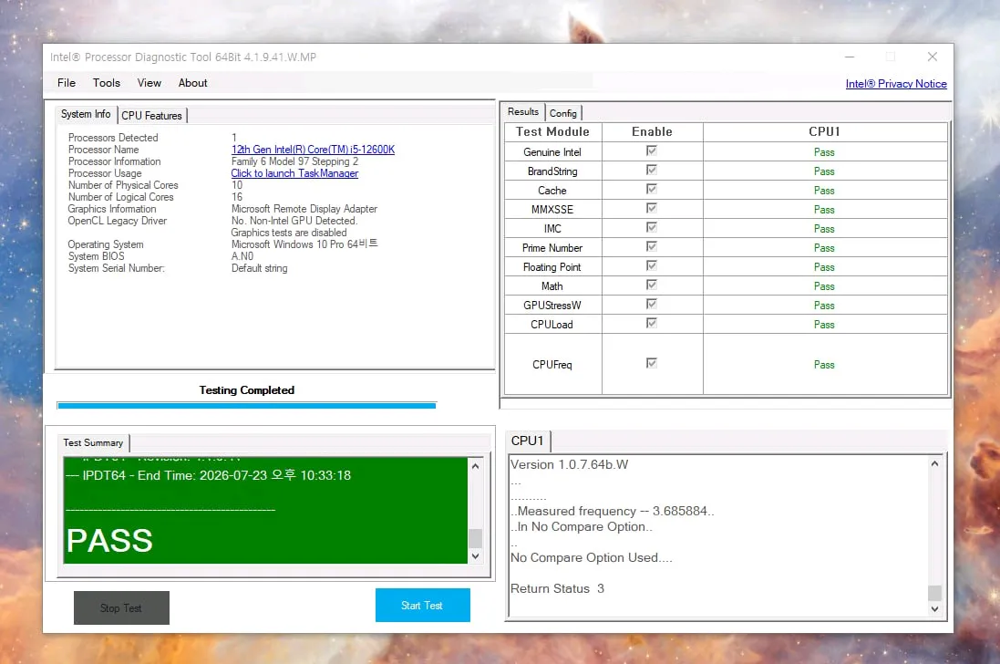Click the Stop Test button

121,607
